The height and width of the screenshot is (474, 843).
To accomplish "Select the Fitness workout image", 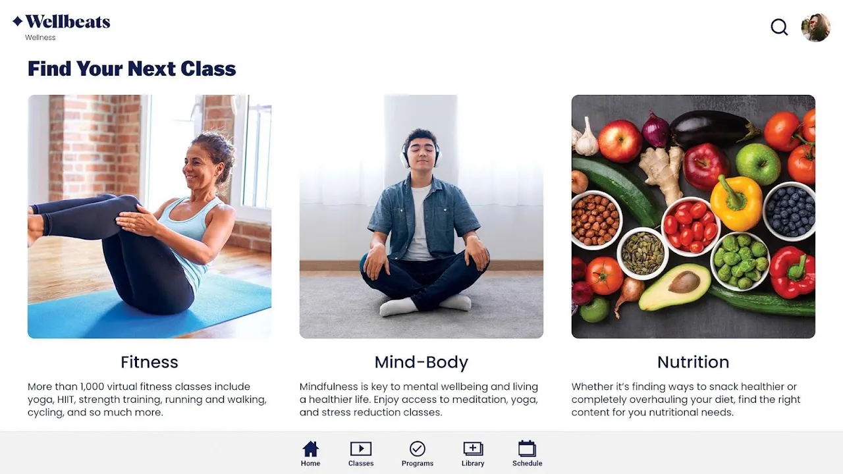I will [150, 217].
